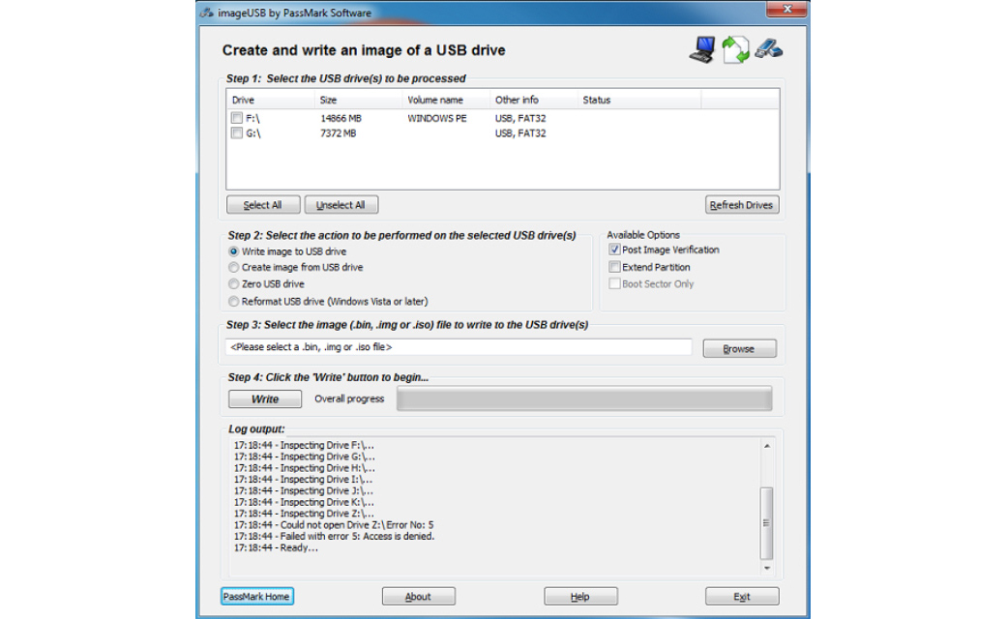Click 'USB, FAT32' in the G:\ row
The image size is (1007, 619).
pyautogui.click(x=520, y=133)
